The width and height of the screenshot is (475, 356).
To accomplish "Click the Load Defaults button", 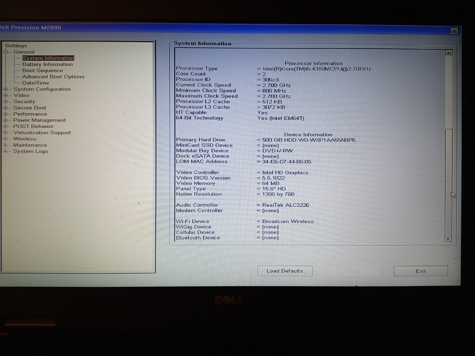I will [x=285, y=271].
